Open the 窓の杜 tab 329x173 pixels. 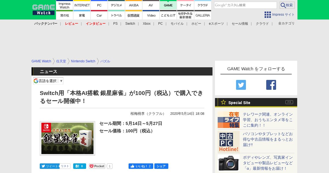coord(64,15)
